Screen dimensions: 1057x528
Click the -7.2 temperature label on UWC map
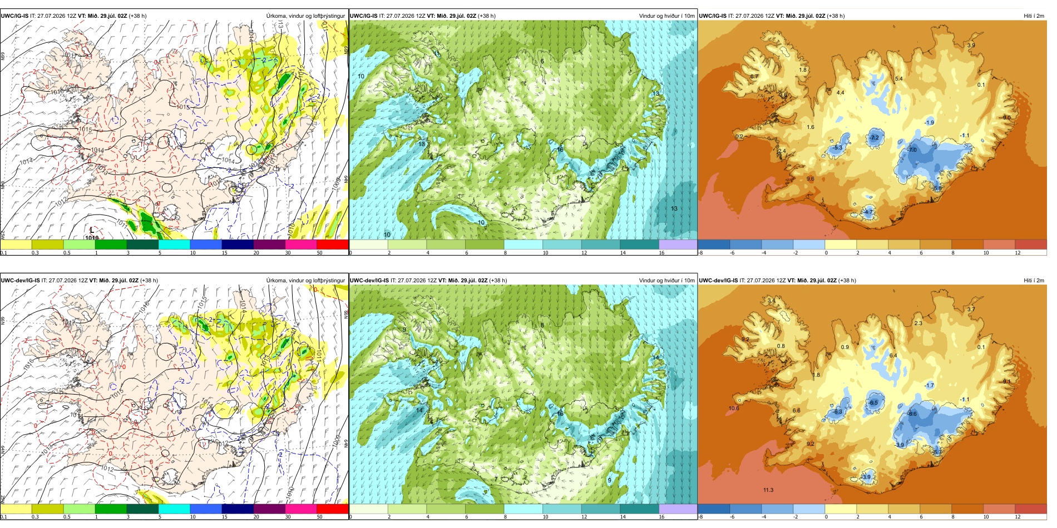[874, 137]
